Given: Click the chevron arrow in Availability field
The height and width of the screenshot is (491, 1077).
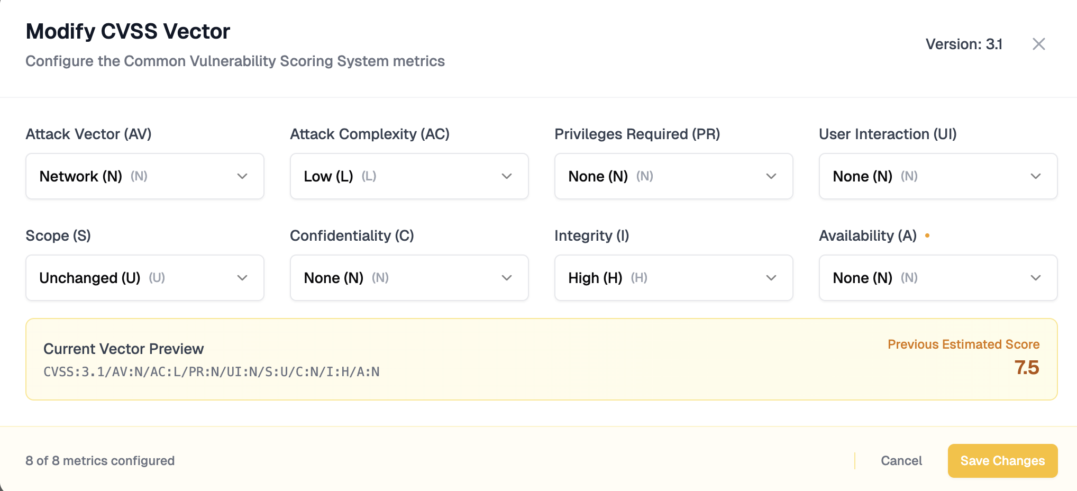Looking at the screenshot, I should 1036,278.
